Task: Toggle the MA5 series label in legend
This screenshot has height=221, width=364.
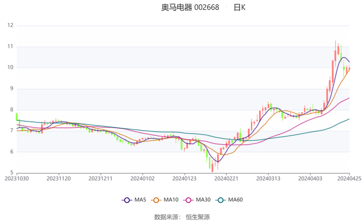Action: pyautogui.click(x=140, y=200)
